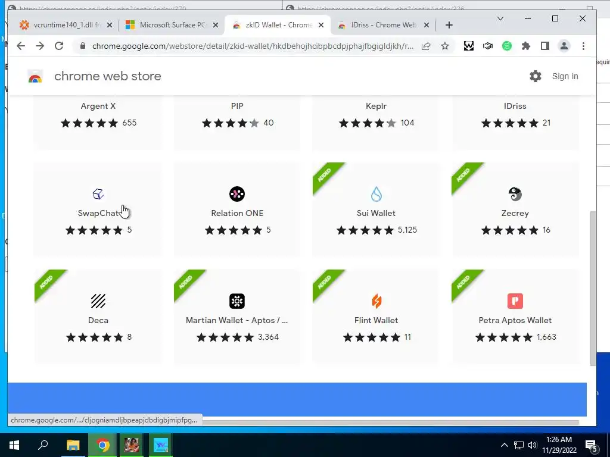Select the zkID Wallet tab
Viewport: 610px width, 457px height.
coord(278,25)
